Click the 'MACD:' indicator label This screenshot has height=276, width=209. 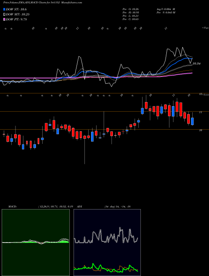[12, 207]
